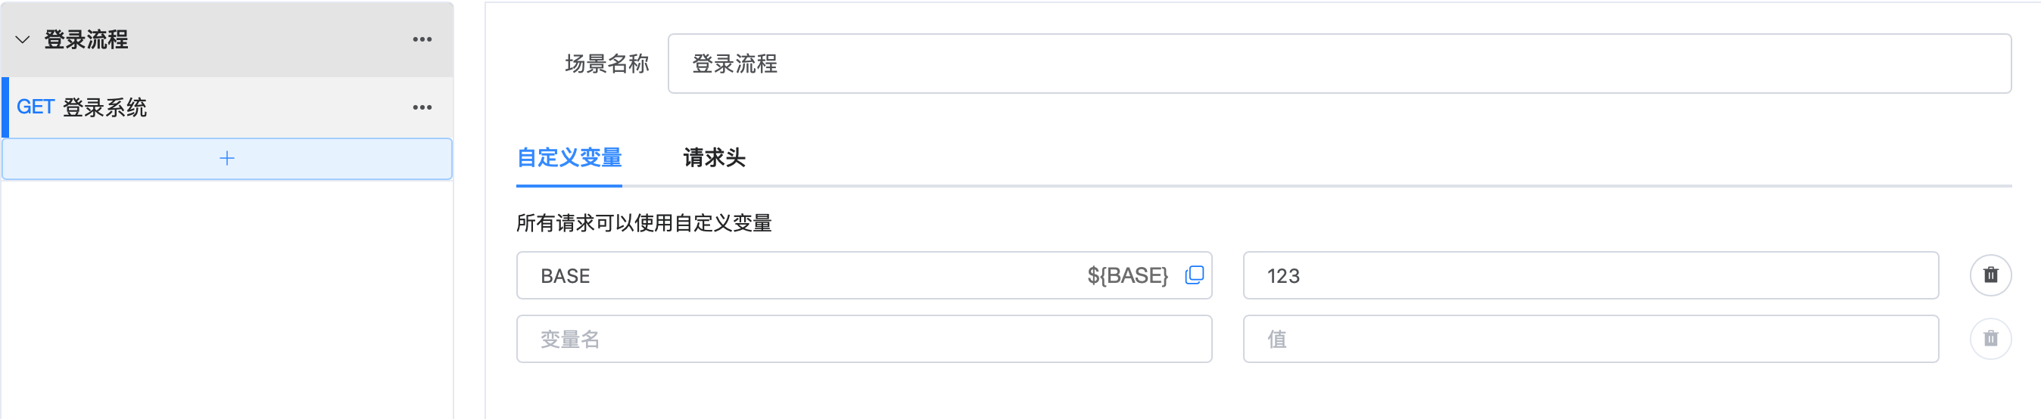The width and height of the screenshot is (2041, 419).
Task: Copy the ${BASE} variable reference
Action: pos(1194,275)
